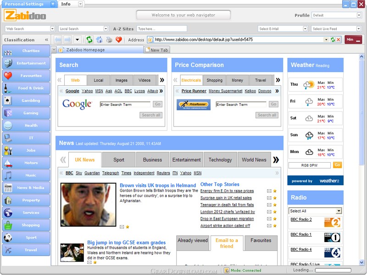Open the Radio Select All dropdown
367x275 pixels.
tap(339, 211)
